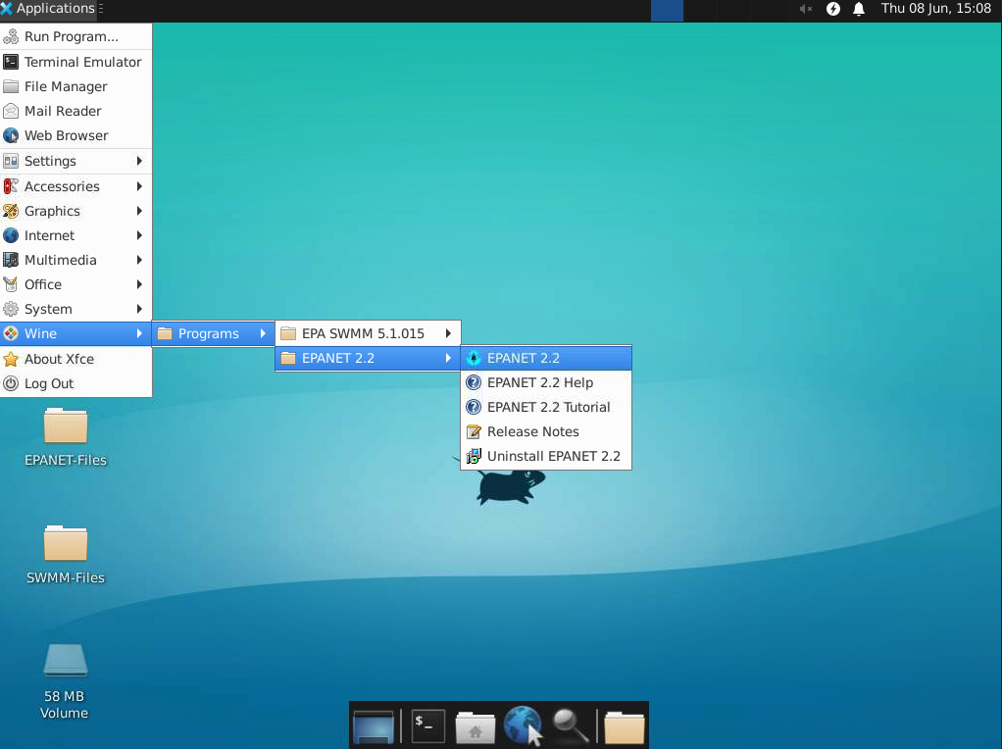Expand the Settings menu category
1002x749 pixels.
tap(75, 161)
